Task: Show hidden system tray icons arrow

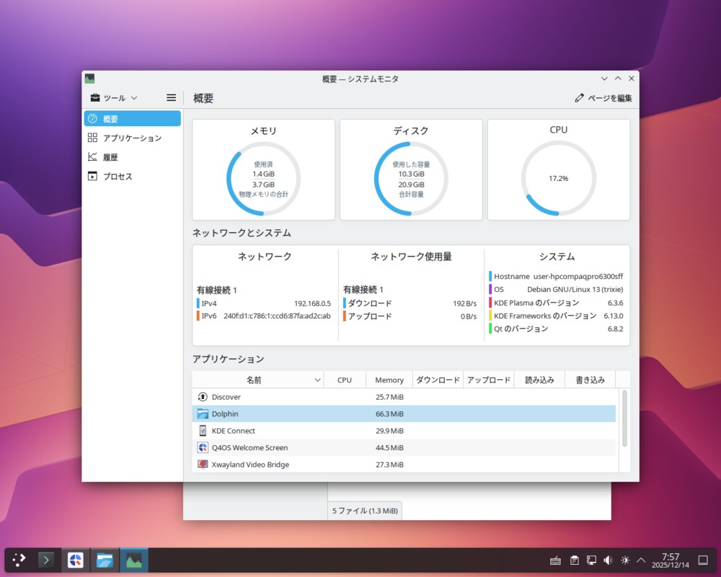Action: [641, 560]
